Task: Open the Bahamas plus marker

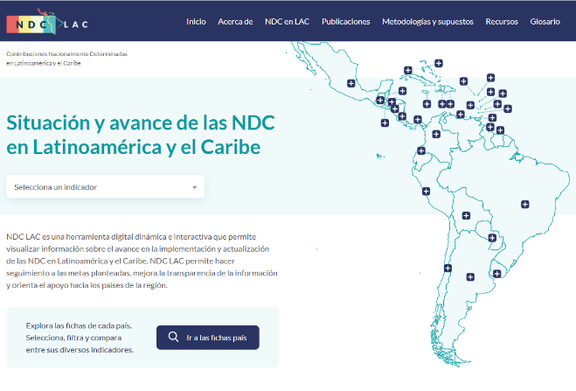Action: [x=439, y=63]
